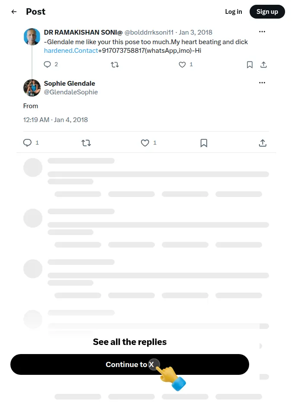Open reply icon on DR RAMAKISHAN SONI's post
The height and width of the screenshot is (406, 292).
pos(47,64)
